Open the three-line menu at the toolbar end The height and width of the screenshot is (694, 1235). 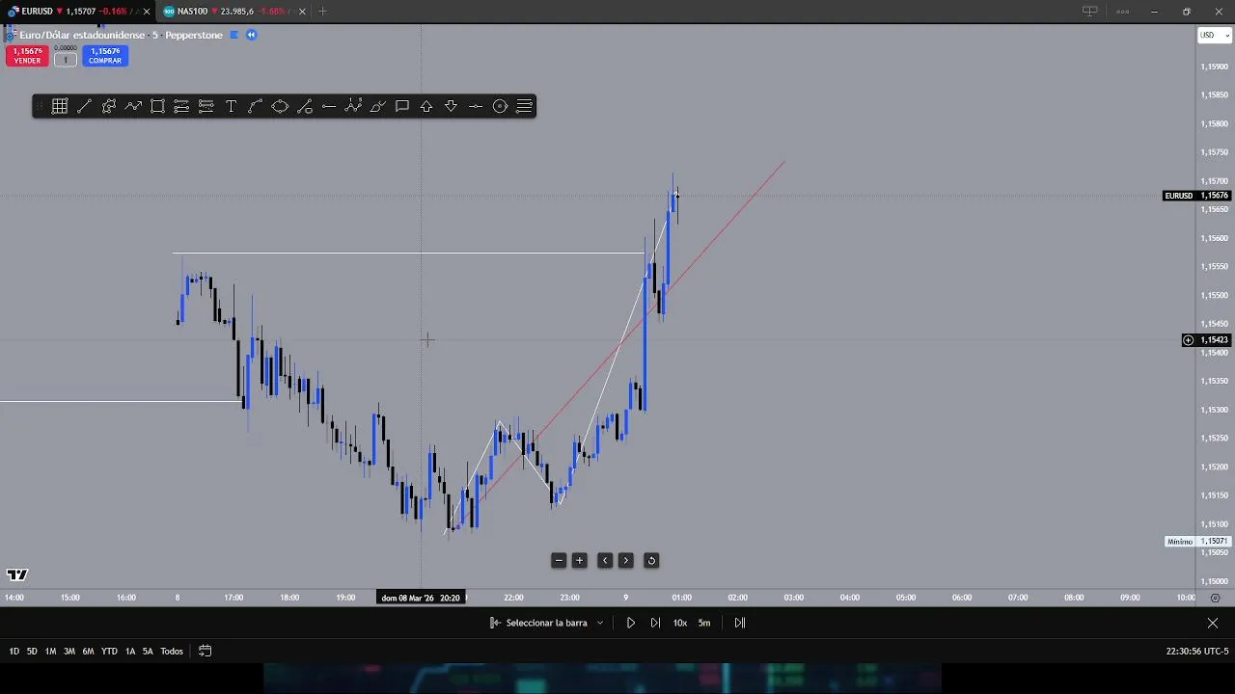pyautogui.click(x=525, y=106)
